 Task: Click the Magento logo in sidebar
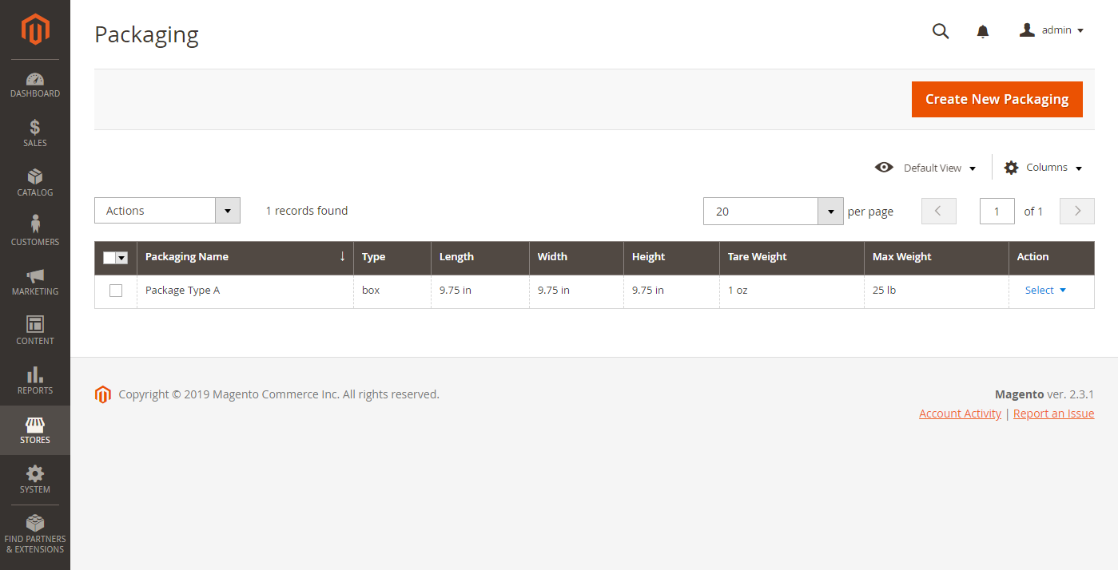tap(35, 30)
